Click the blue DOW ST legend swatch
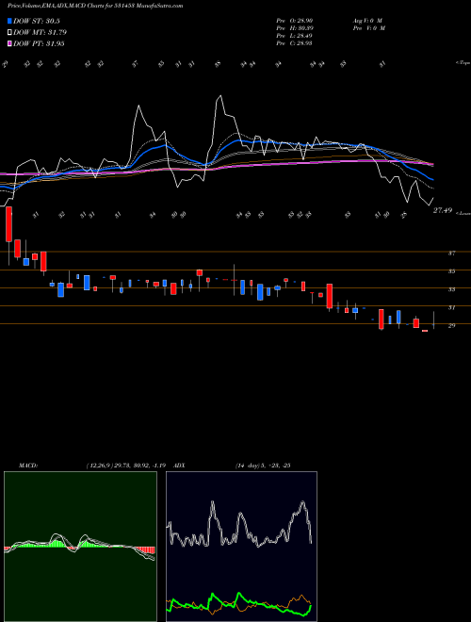This screenshot has height=622, width=471. (x=9, y=21)
